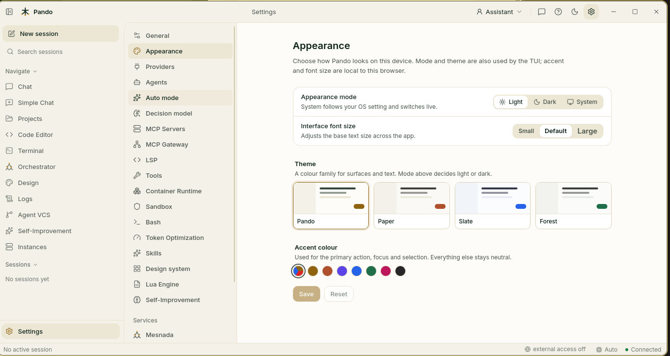Image resolution: width=670 pixels, height=356 pixels.
Task: Set appearance mode to System
Action: 582,102
